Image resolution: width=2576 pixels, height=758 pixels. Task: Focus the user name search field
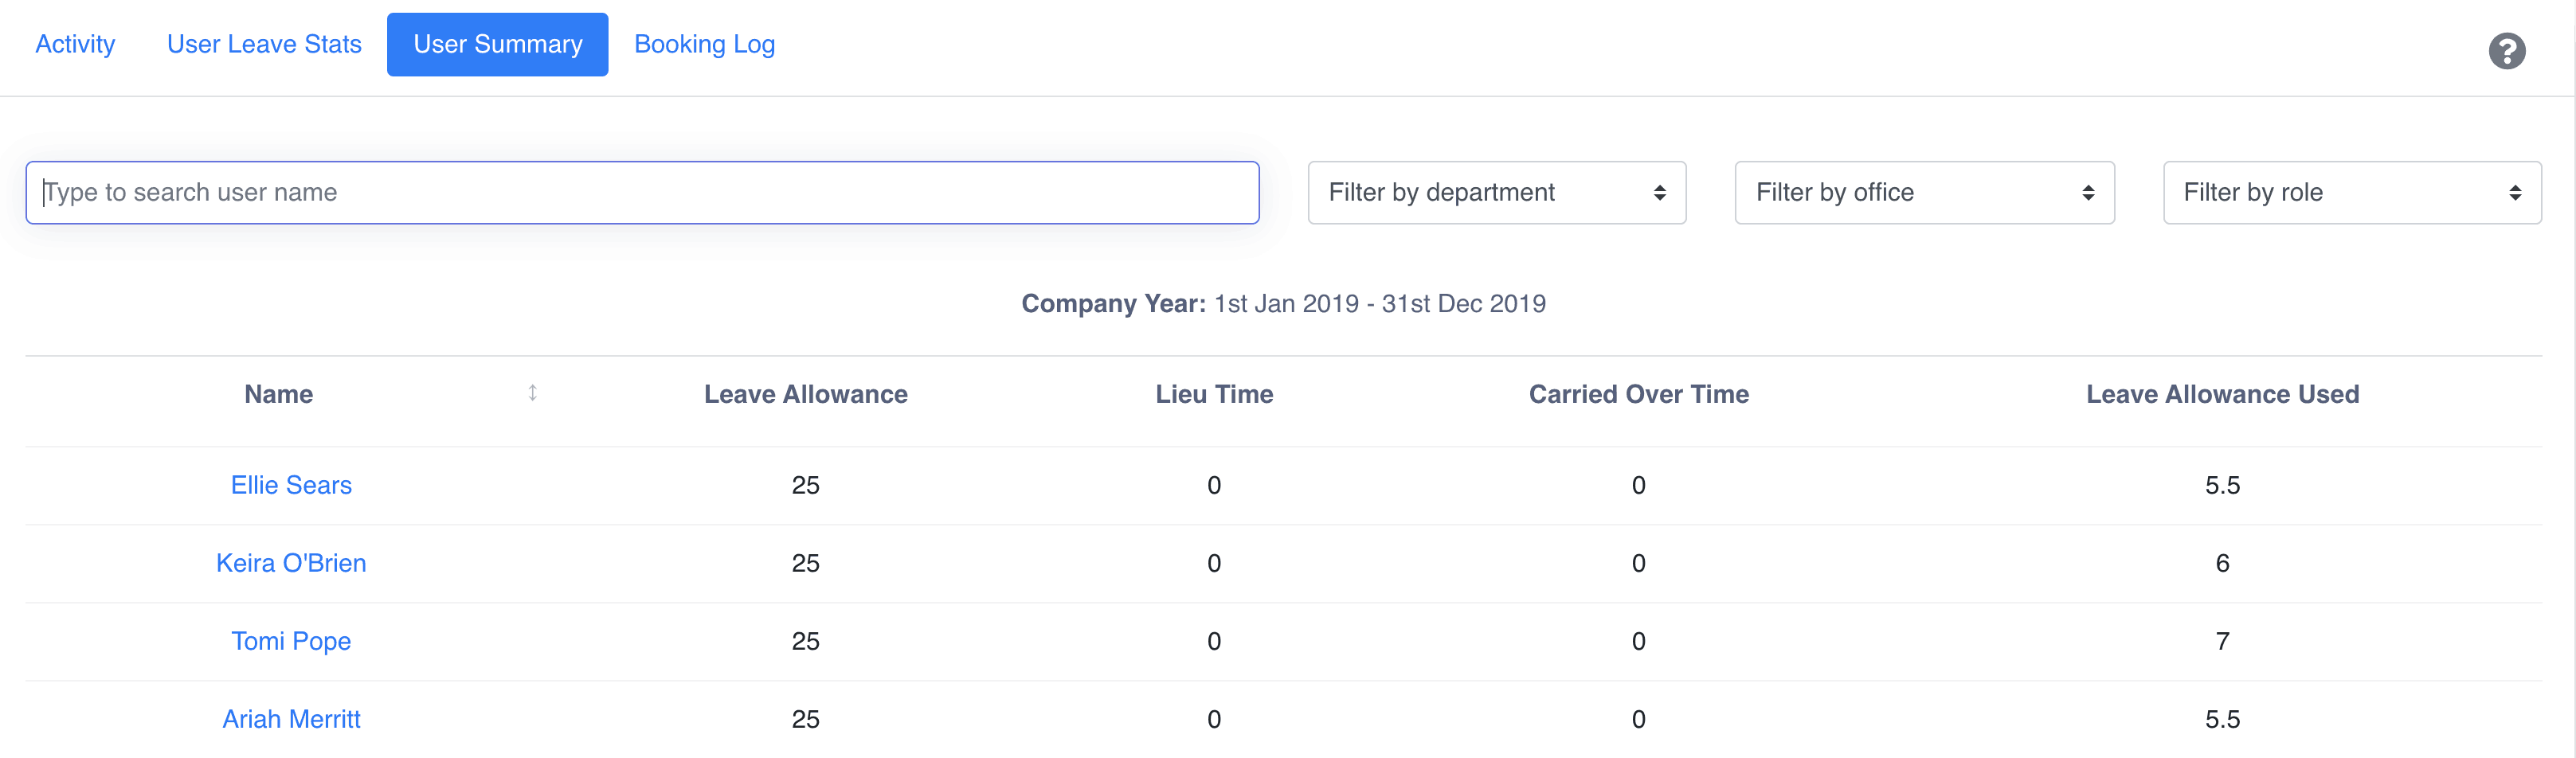coord(642,192)
